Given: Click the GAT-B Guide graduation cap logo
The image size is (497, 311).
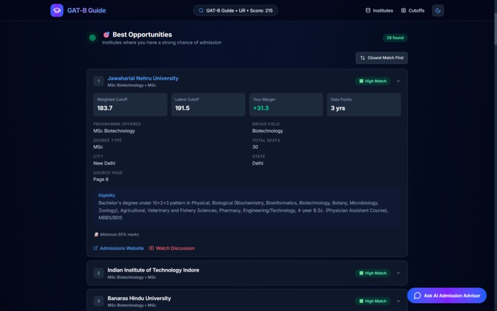Looking at the screenshot, I should (57, 10).
